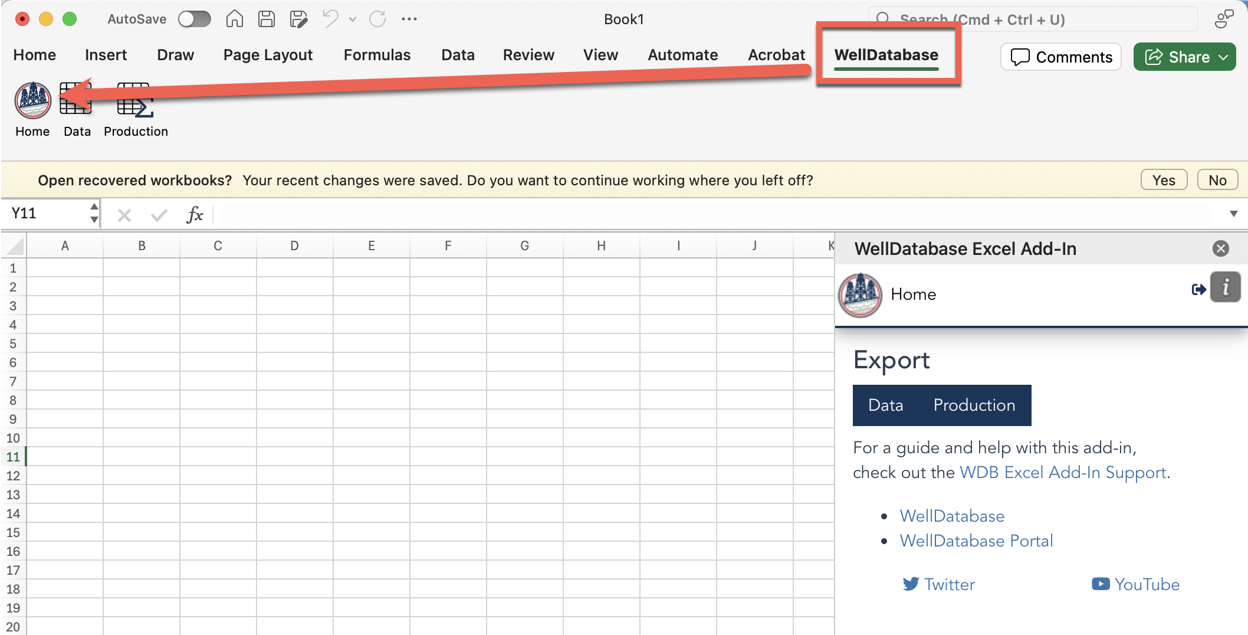
Task: Click the Twitter bird icon
Action: 911,584
